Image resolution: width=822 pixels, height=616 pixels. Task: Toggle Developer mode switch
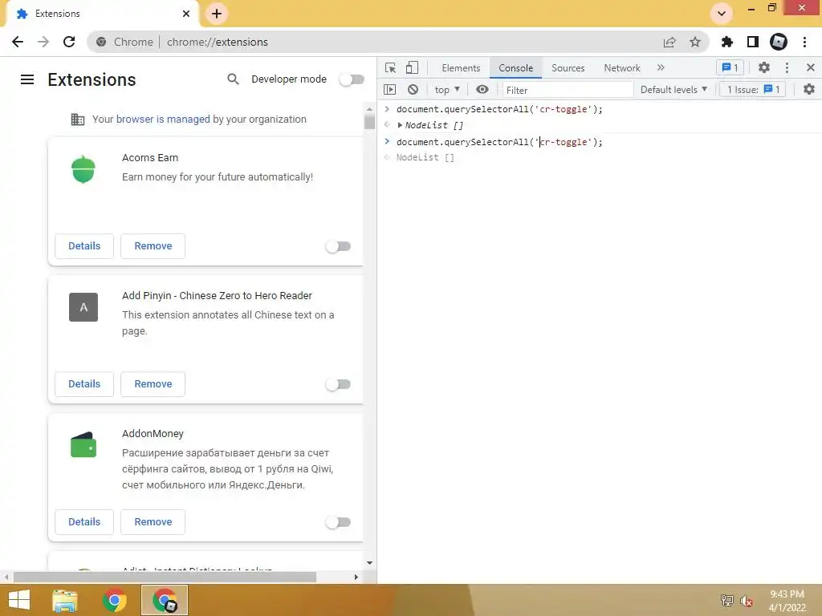[352, 79]
